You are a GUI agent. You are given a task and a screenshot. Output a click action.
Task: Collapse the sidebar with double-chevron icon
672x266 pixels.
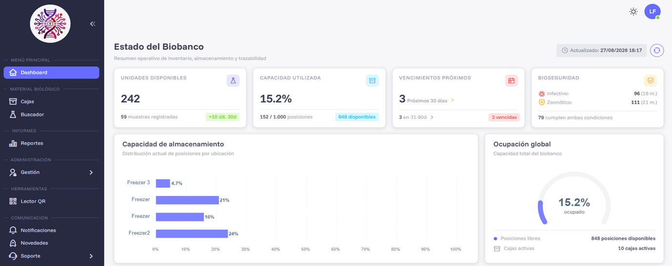pos(93,23)
